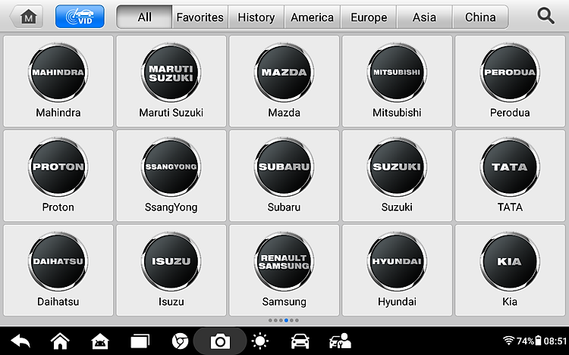Screen dimensions: 569x355
Task: Choose the Mitsubishi brand
Action: click(397, 81)
